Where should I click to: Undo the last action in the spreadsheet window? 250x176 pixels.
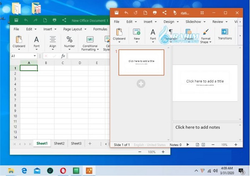point(26,20)
